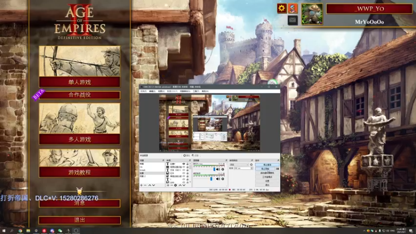The height and width of the screenshot is (234, 416).
Task: Click sources list scroll-down arrow
Action: (190, 181)
